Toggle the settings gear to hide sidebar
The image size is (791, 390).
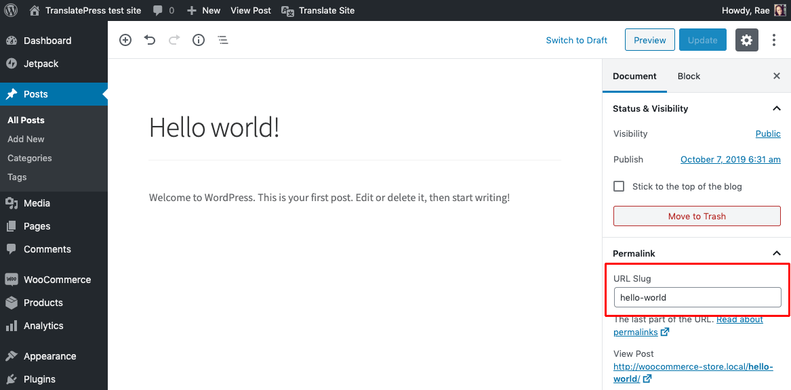(x=746, y=40)
